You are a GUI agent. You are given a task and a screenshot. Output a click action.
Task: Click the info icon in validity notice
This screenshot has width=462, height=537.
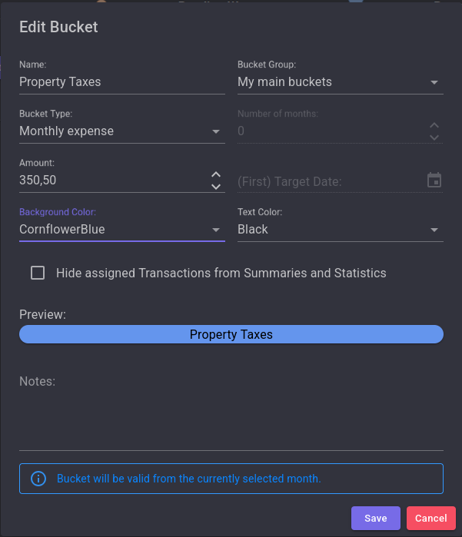[x=38, y=479]
